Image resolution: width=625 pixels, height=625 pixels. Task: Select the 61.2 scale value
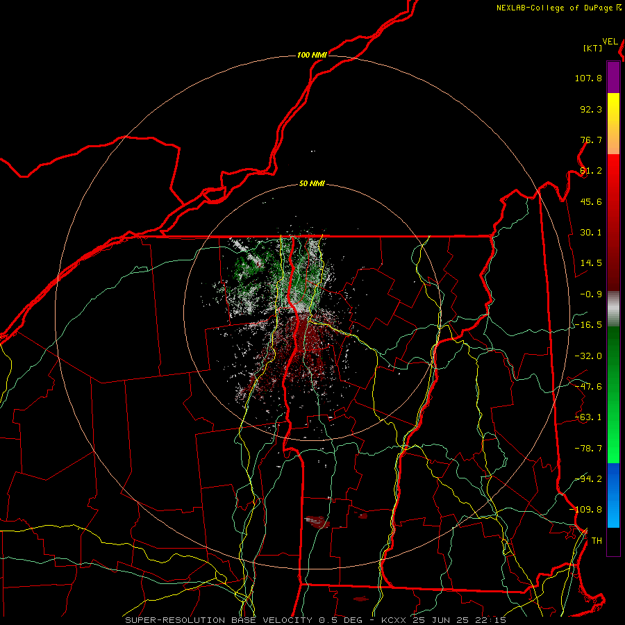(x=591, y=171)
